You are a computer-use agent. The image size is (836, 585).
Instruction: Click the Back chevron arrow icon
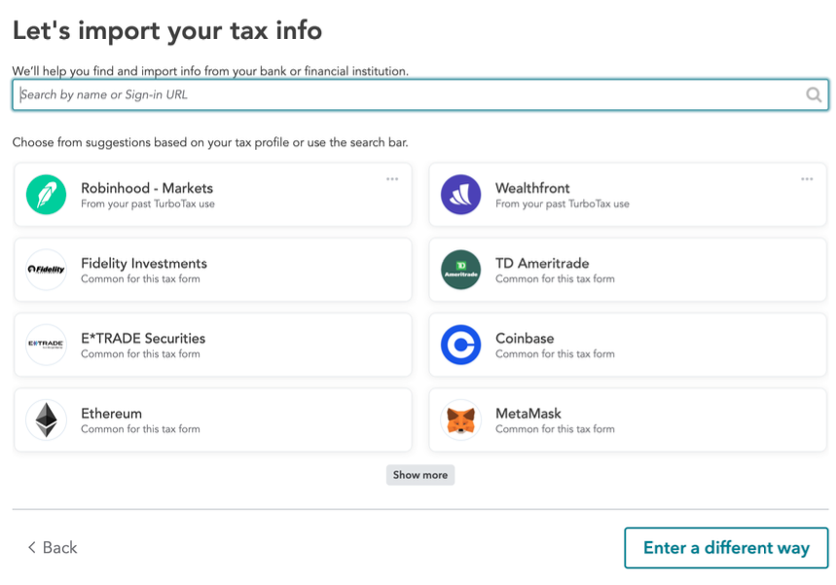(x=32, y=547)
